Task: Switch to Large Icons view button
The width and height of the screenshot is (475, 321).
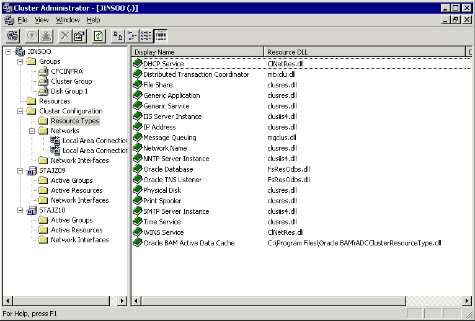Action: (x=117, y=36)
